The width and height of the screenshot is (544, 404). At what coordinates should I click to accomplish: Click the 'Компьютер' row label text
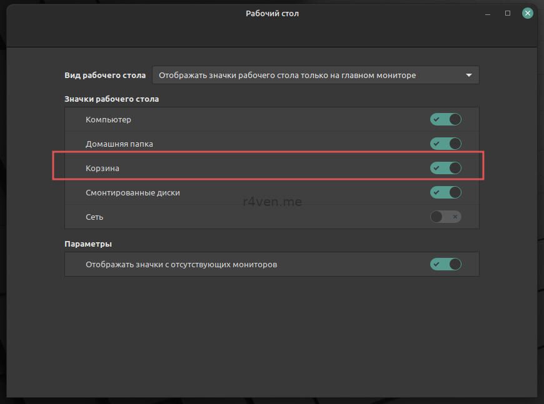[108, 119]
